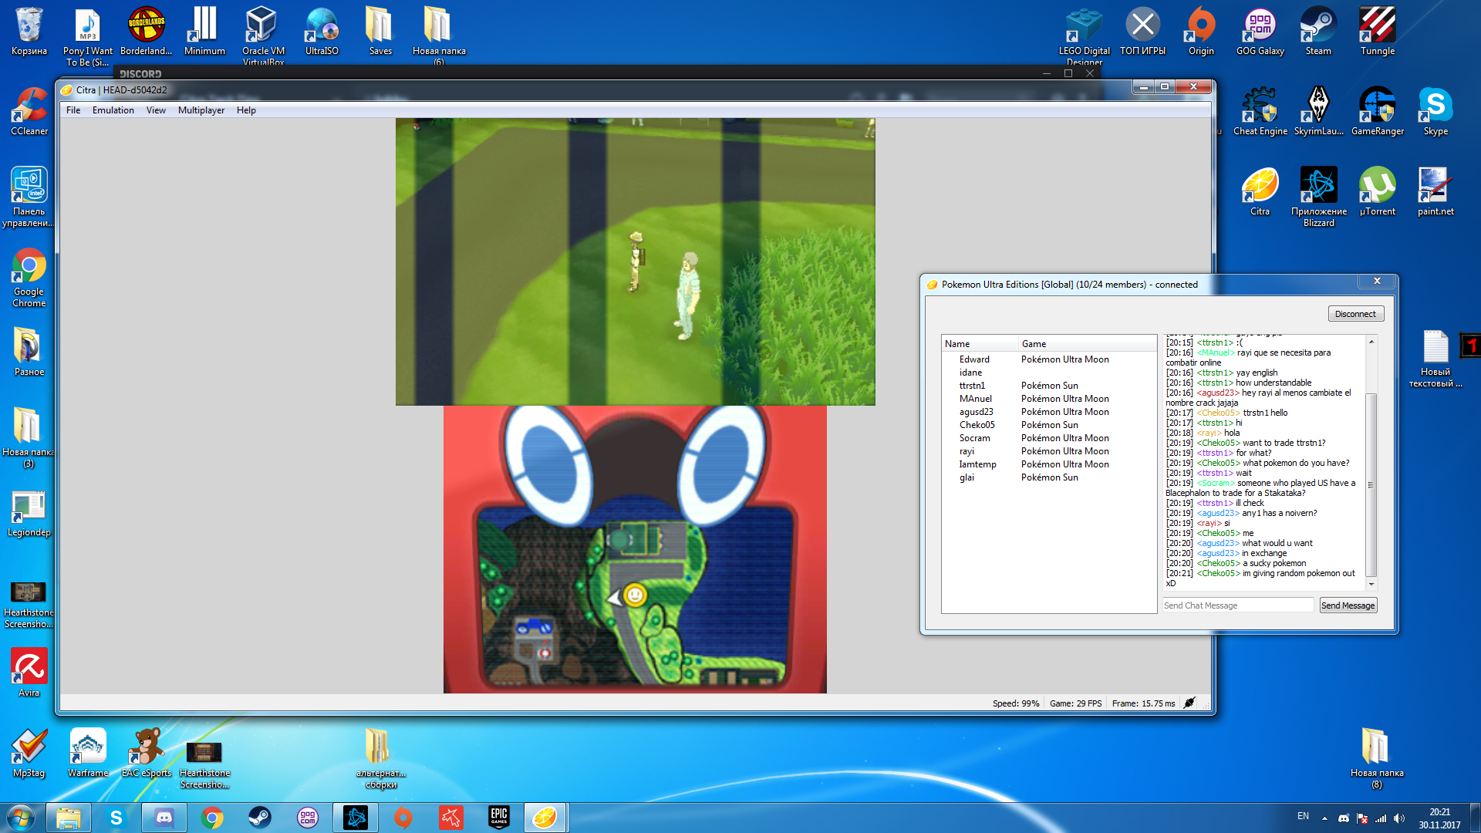
Task: Open Google Chrome desktop shortcut
Action: (29, 278)
